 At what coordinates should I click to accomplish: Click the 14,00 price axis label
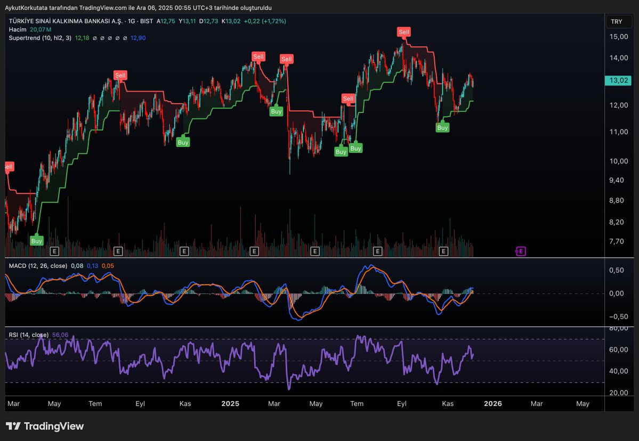(x=619, y=58)
